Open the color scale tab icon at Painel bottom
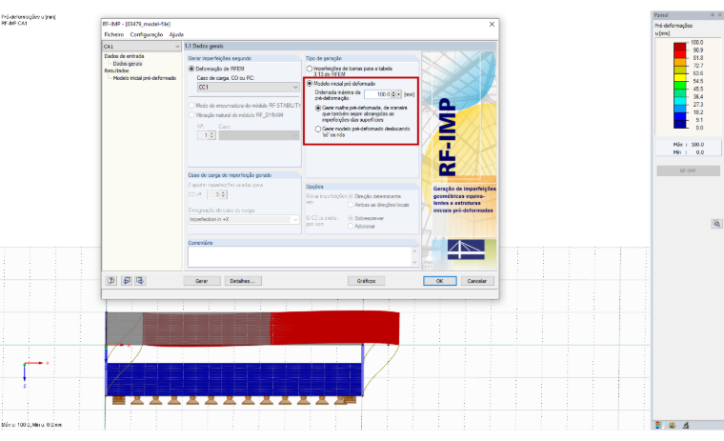724x441 pixels. point(658,425)
